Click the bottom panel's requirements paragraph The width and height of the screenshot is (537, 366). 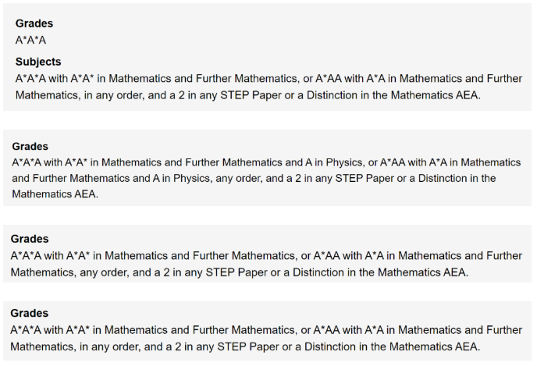point(265,337)
